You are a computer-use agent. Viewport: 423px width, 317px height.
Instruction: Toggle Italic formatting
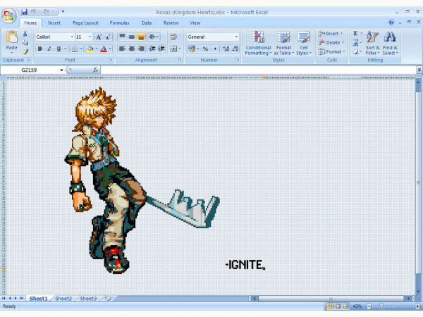pyautogui.click(x=49, y=49)
